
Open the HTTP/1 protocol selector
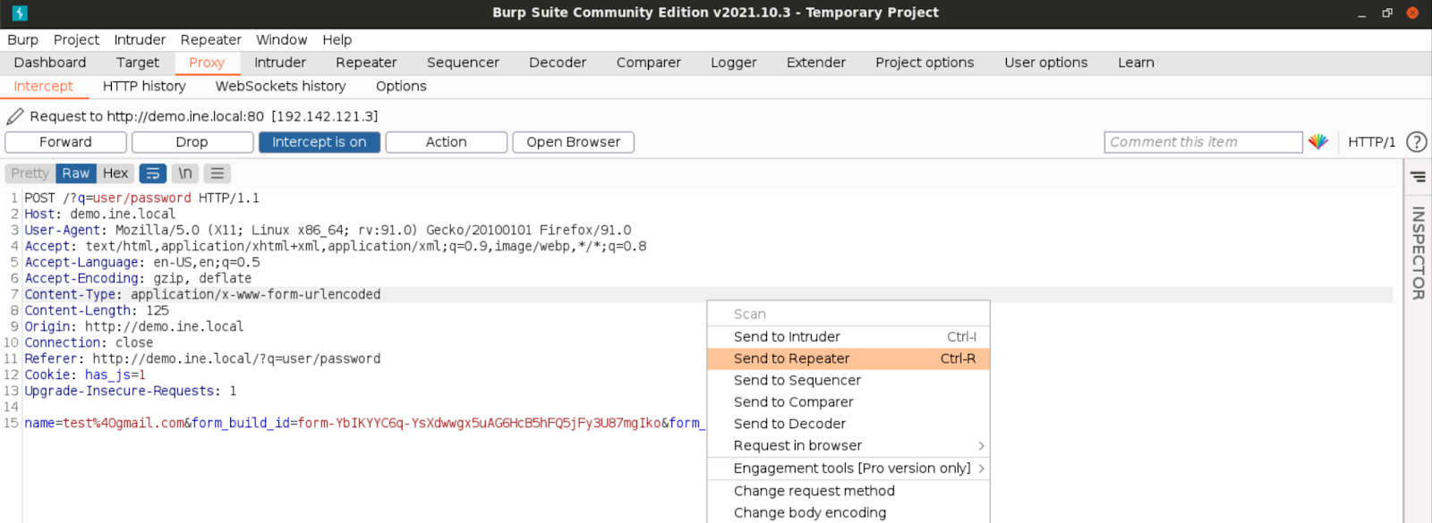(1371, 142)
